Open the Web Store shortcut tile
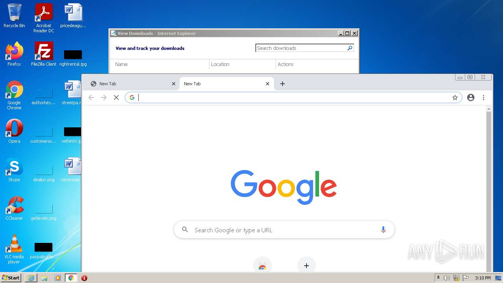This screenshot has height=283, width=503. (x=263, y=266)
